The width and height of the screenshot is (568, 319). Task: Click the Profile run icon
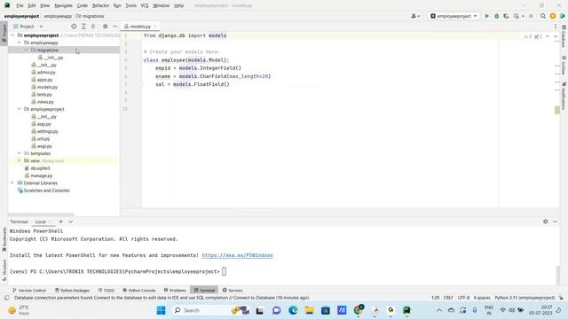click(516, 16)
